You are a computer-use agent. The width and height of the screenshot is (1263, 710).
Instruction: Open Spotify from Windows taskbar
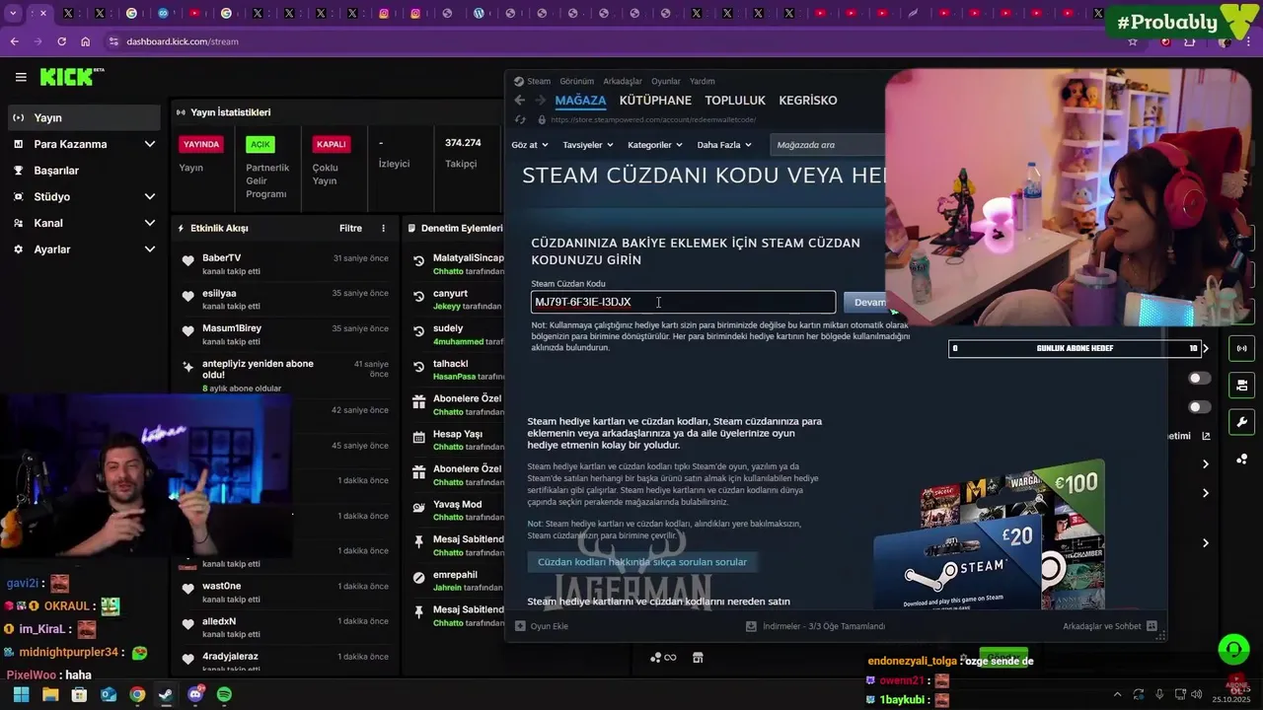point(224,695)
